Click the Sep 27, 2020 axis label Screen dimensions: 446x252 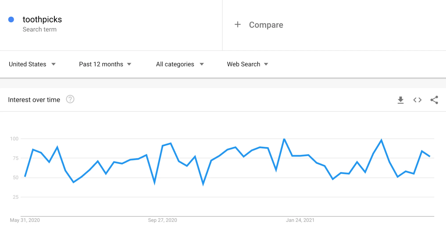click(x=163, y=220)
